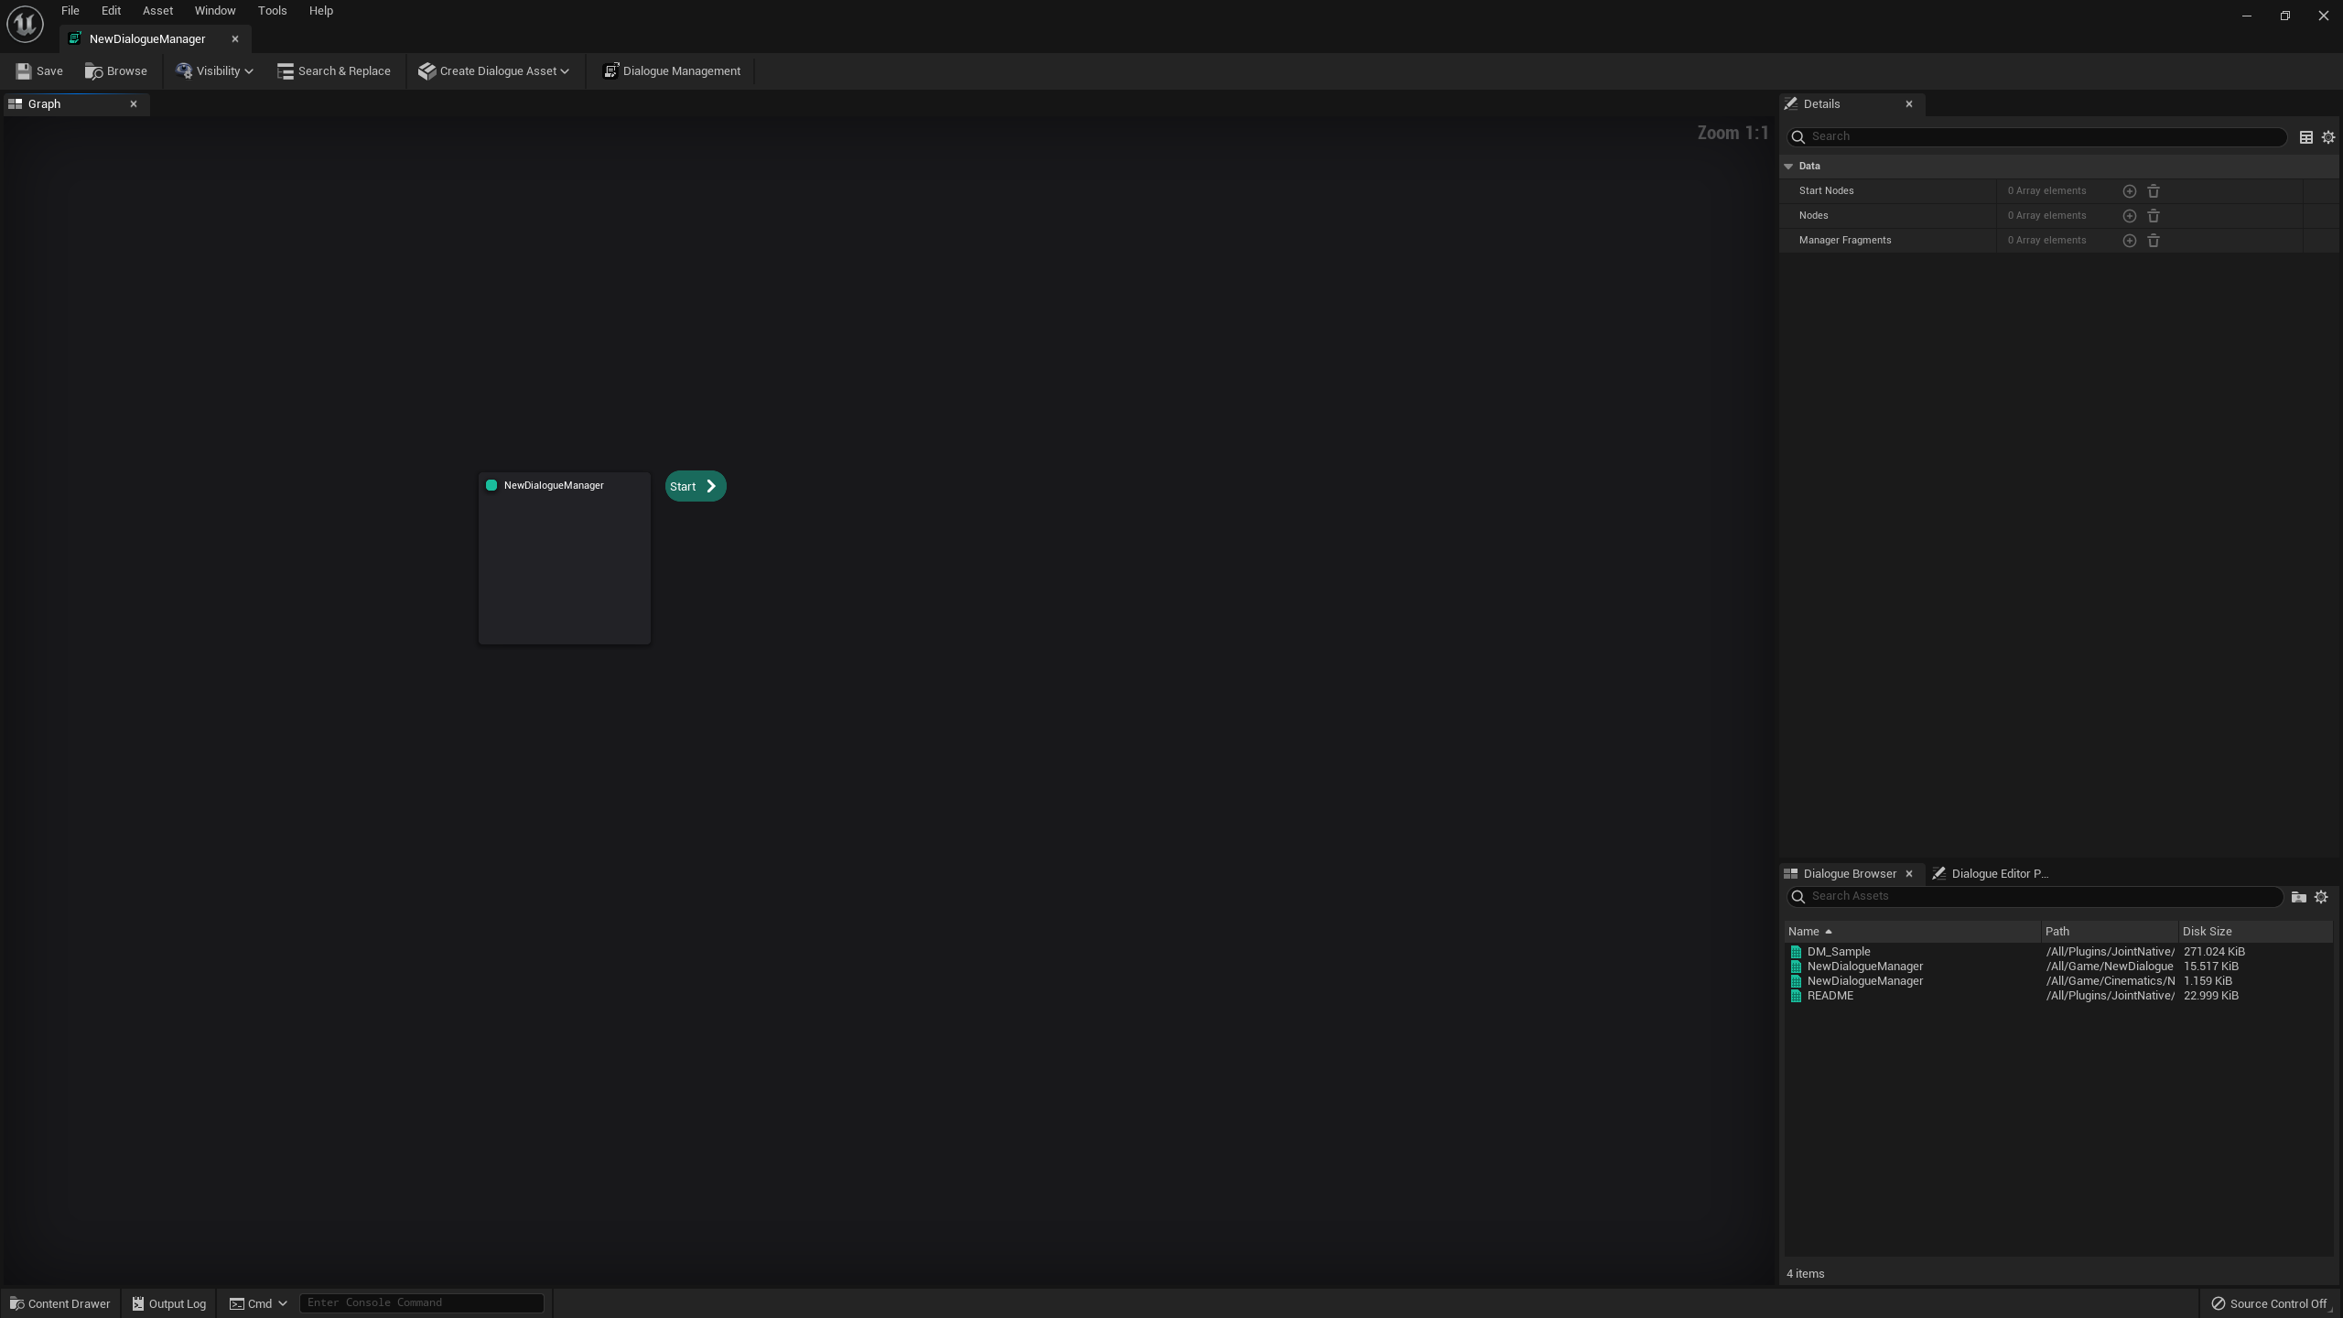Switch to Dialogue Editor P... tab
The width and height of the screenshot is (2343, 1318).
click(x=1991, y=873)
